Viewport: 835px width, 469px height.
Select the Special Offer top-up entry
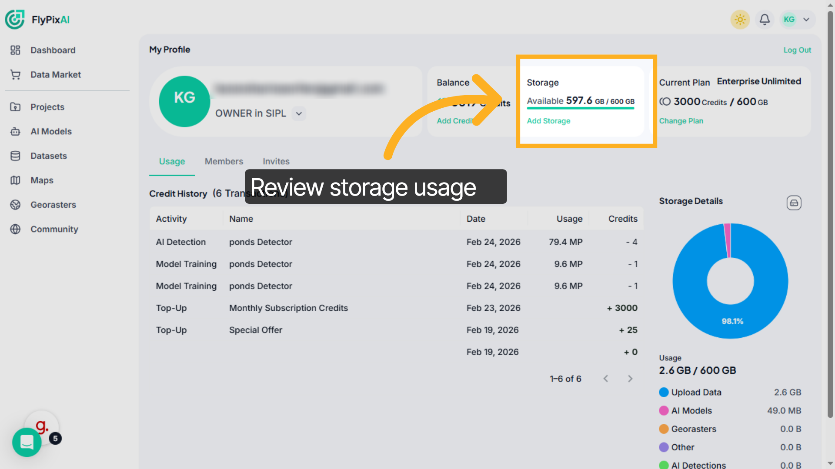pyautogui.click(x=256, y=330)
